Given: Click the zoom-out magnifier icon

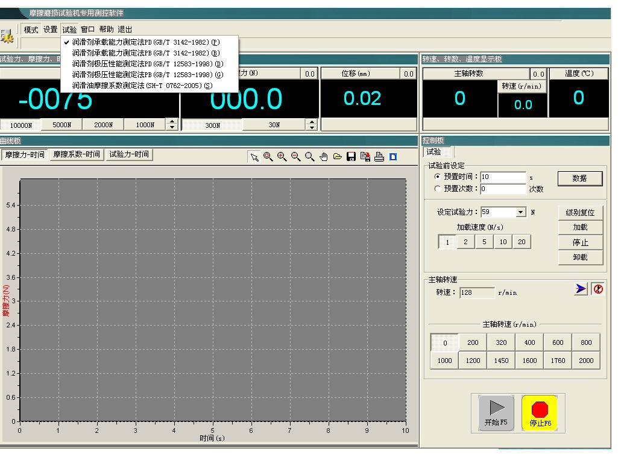Looking at the screenshot, I should 295,157.
